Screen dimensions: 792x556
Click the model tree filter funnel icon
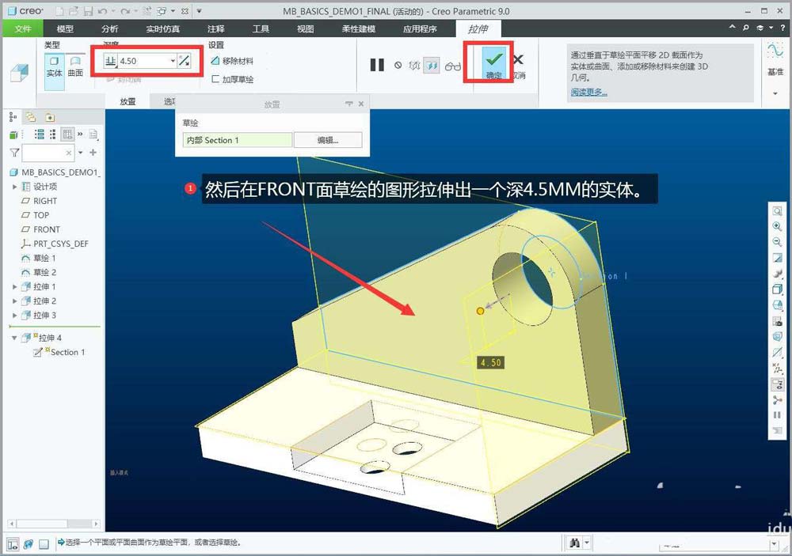coord(14,153)
